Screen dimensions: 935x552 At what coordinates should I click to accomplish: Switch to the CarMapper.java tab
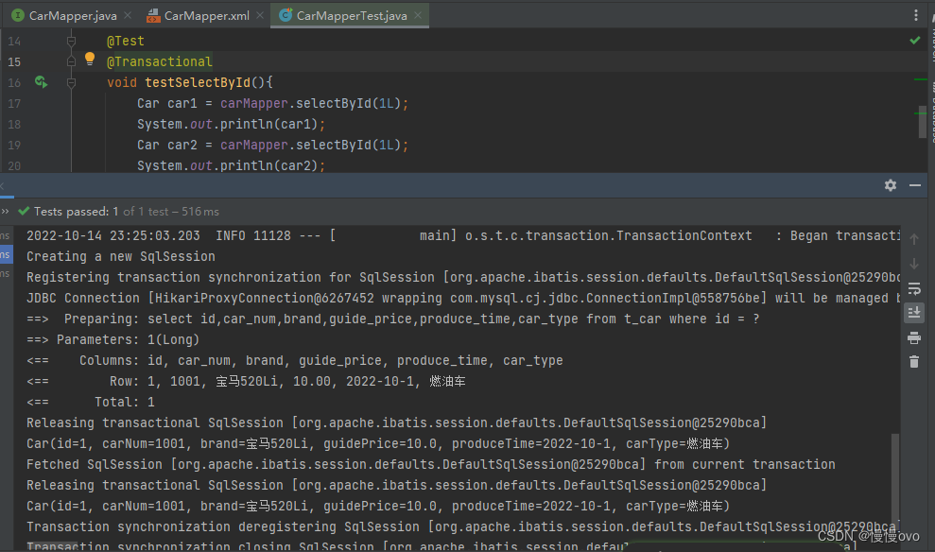[72, 15]
